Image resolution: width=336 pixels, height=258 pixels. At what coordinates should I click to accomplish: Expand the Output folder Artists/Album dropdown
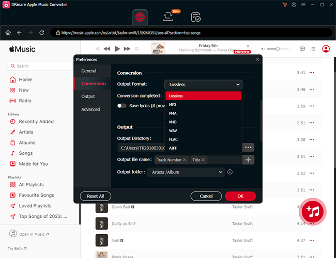pos(186,172)
